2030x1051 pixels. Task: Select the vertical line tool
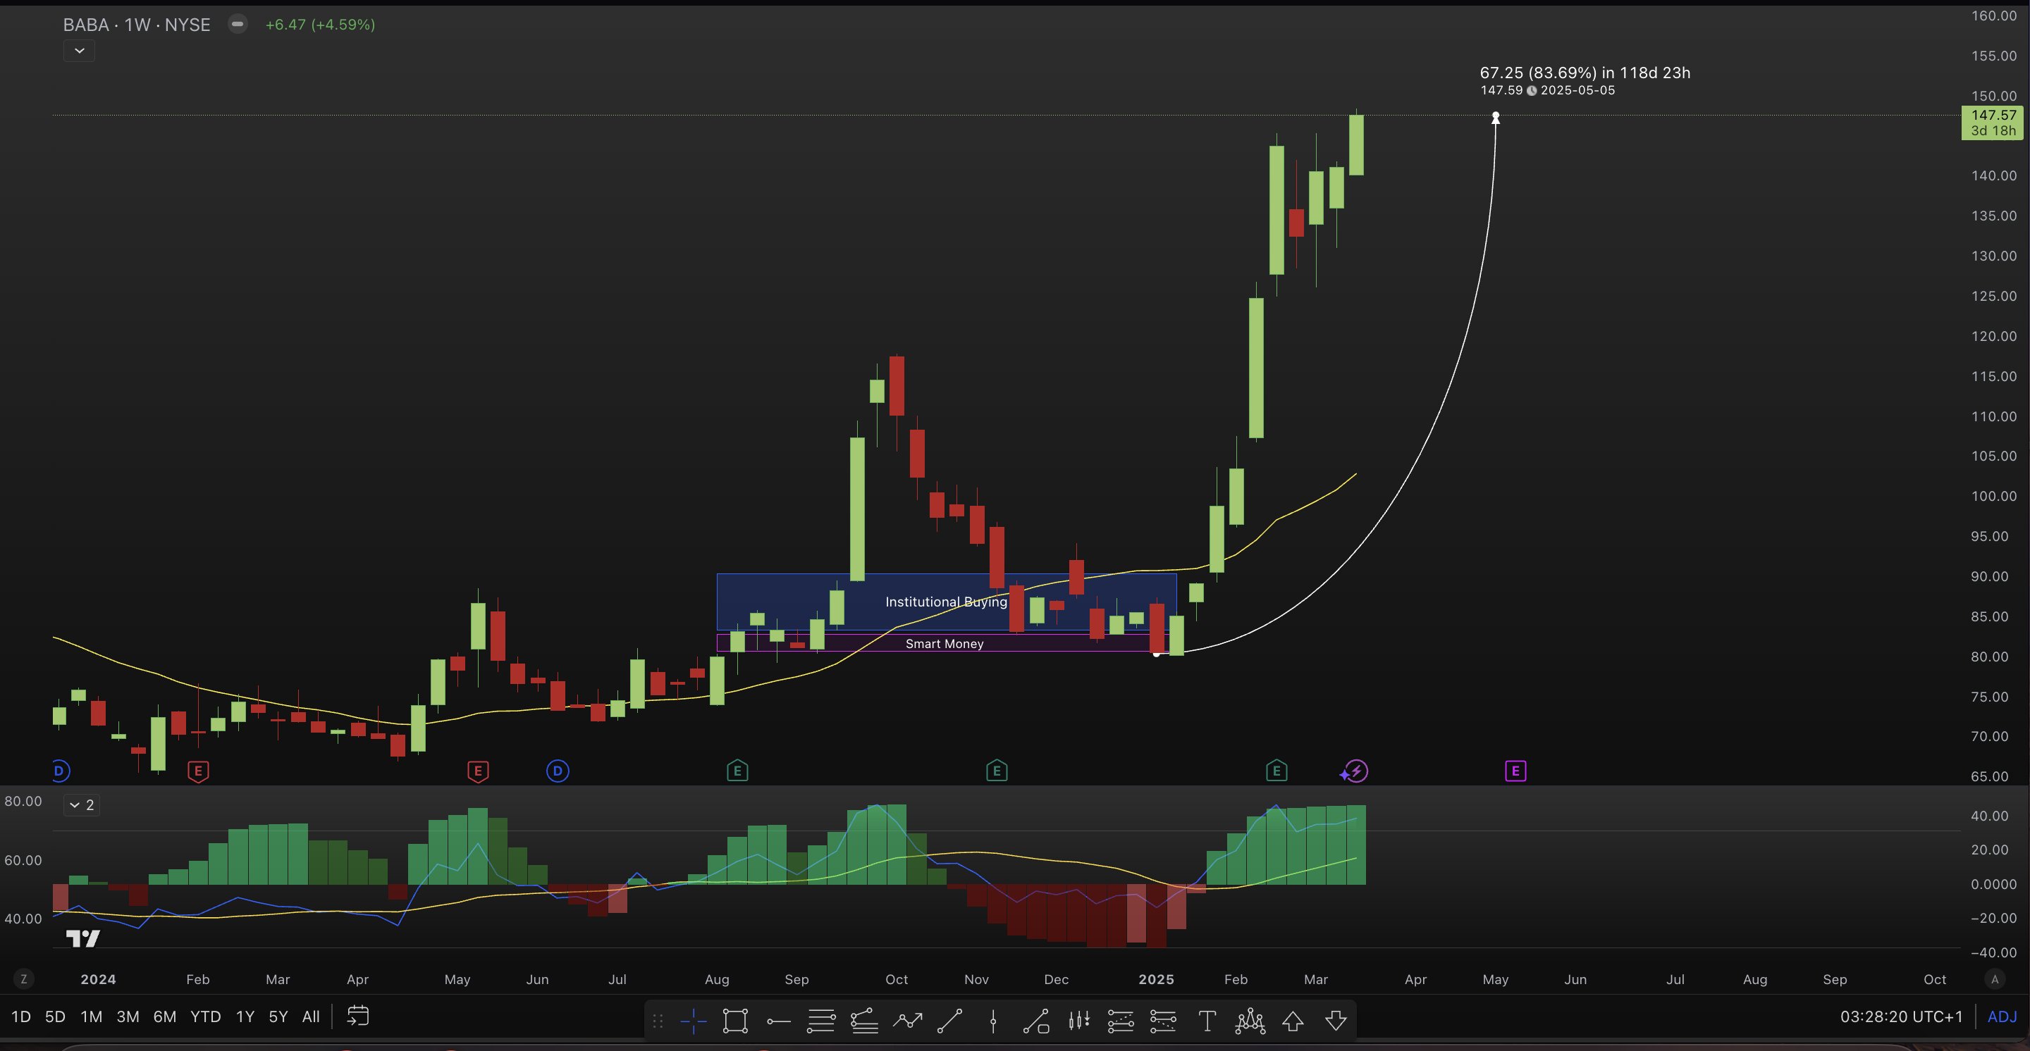(x=993, y=1022)
